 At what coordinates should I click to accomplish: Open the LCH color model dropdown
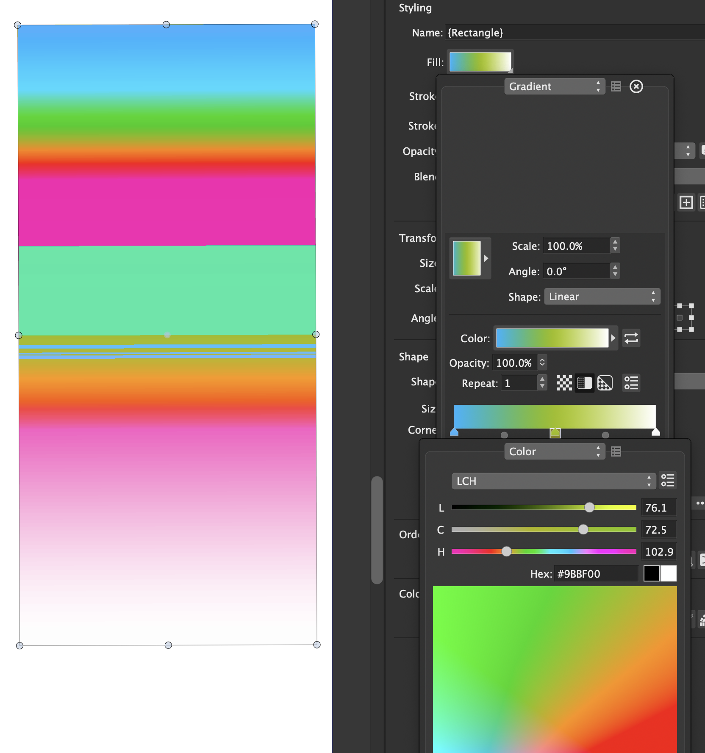[x=553, y=481]
